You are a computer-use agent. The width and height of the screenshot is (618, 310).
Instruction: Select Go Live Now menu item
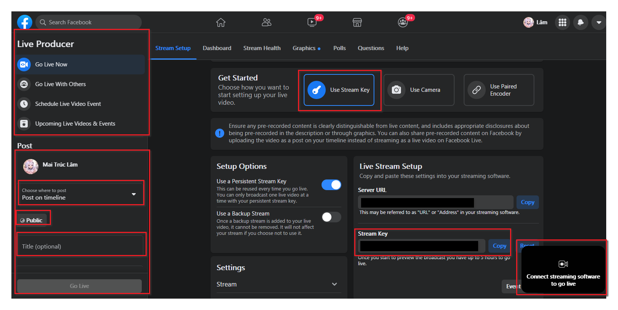point(81,65)
